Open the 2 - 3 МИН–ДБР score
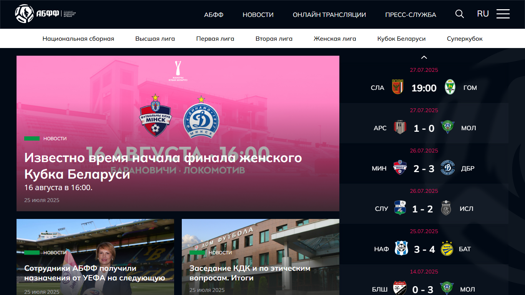 click(x=424, y=169)
